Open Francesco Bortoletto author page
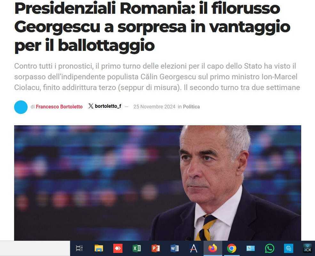The image size is (315, 256). coord(59,107)
